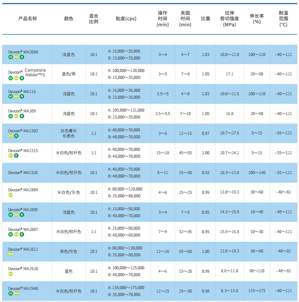Click the specific gravity value 0.97
This screenshot has height=302, width=299.
(206, 133)
